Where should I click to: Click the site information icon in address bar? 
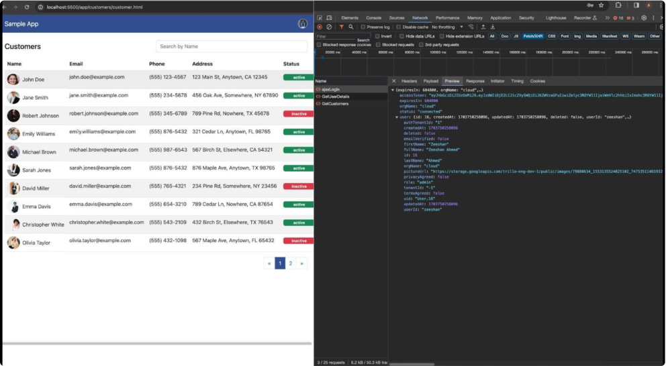pos(40,7)
